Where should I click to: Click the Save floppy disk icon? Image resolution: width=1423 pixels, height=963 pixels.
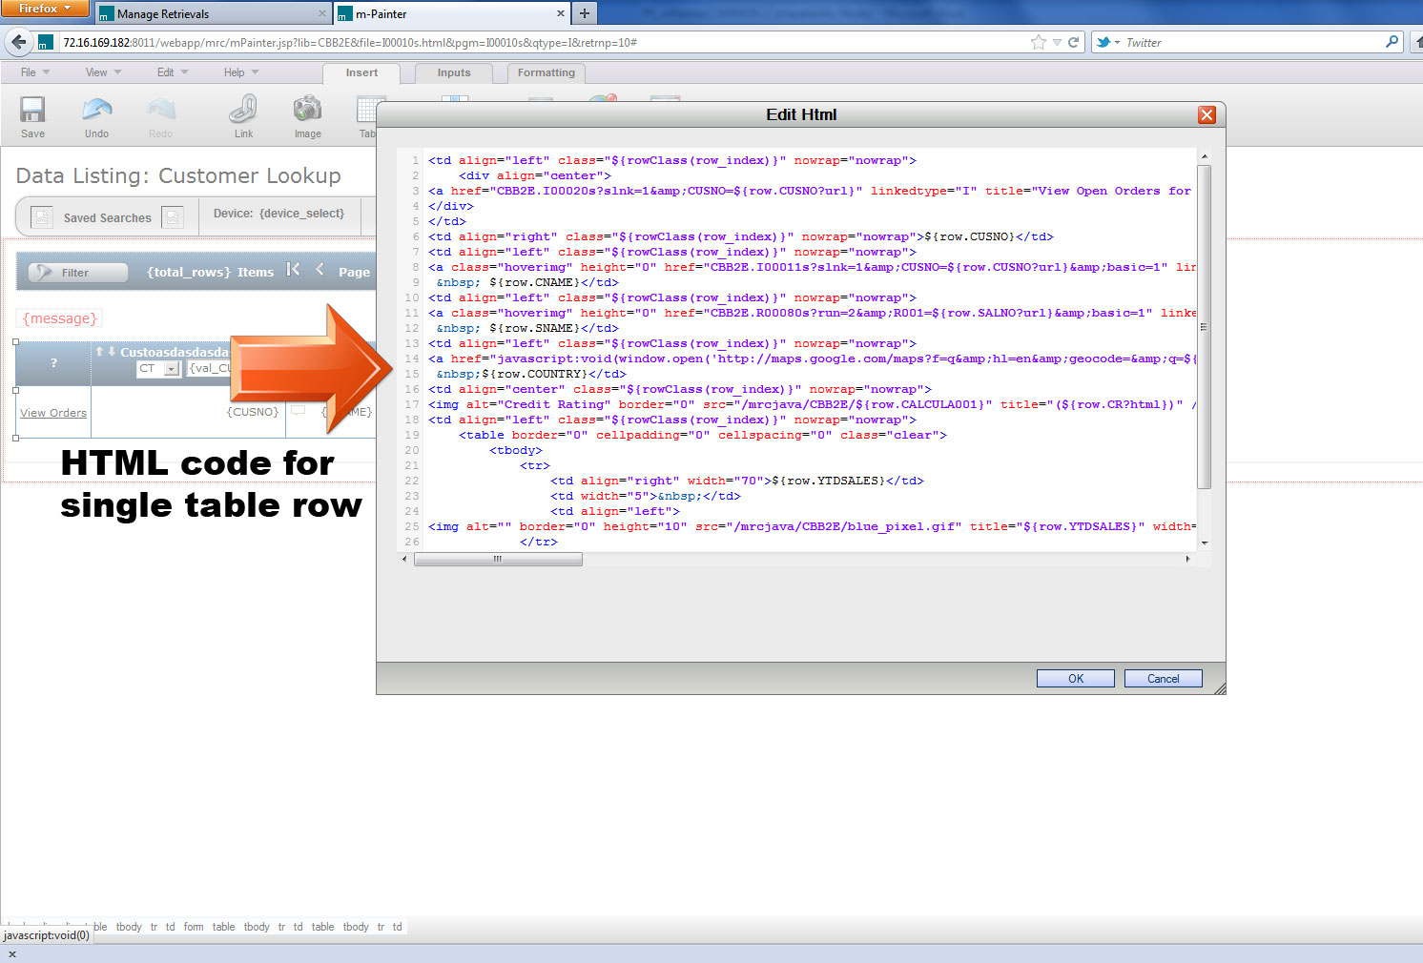32,110
